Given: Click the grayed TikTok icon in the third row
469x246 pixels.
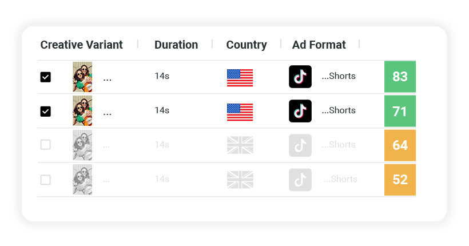Looking at the screenshot, I should tap(300, 145).
